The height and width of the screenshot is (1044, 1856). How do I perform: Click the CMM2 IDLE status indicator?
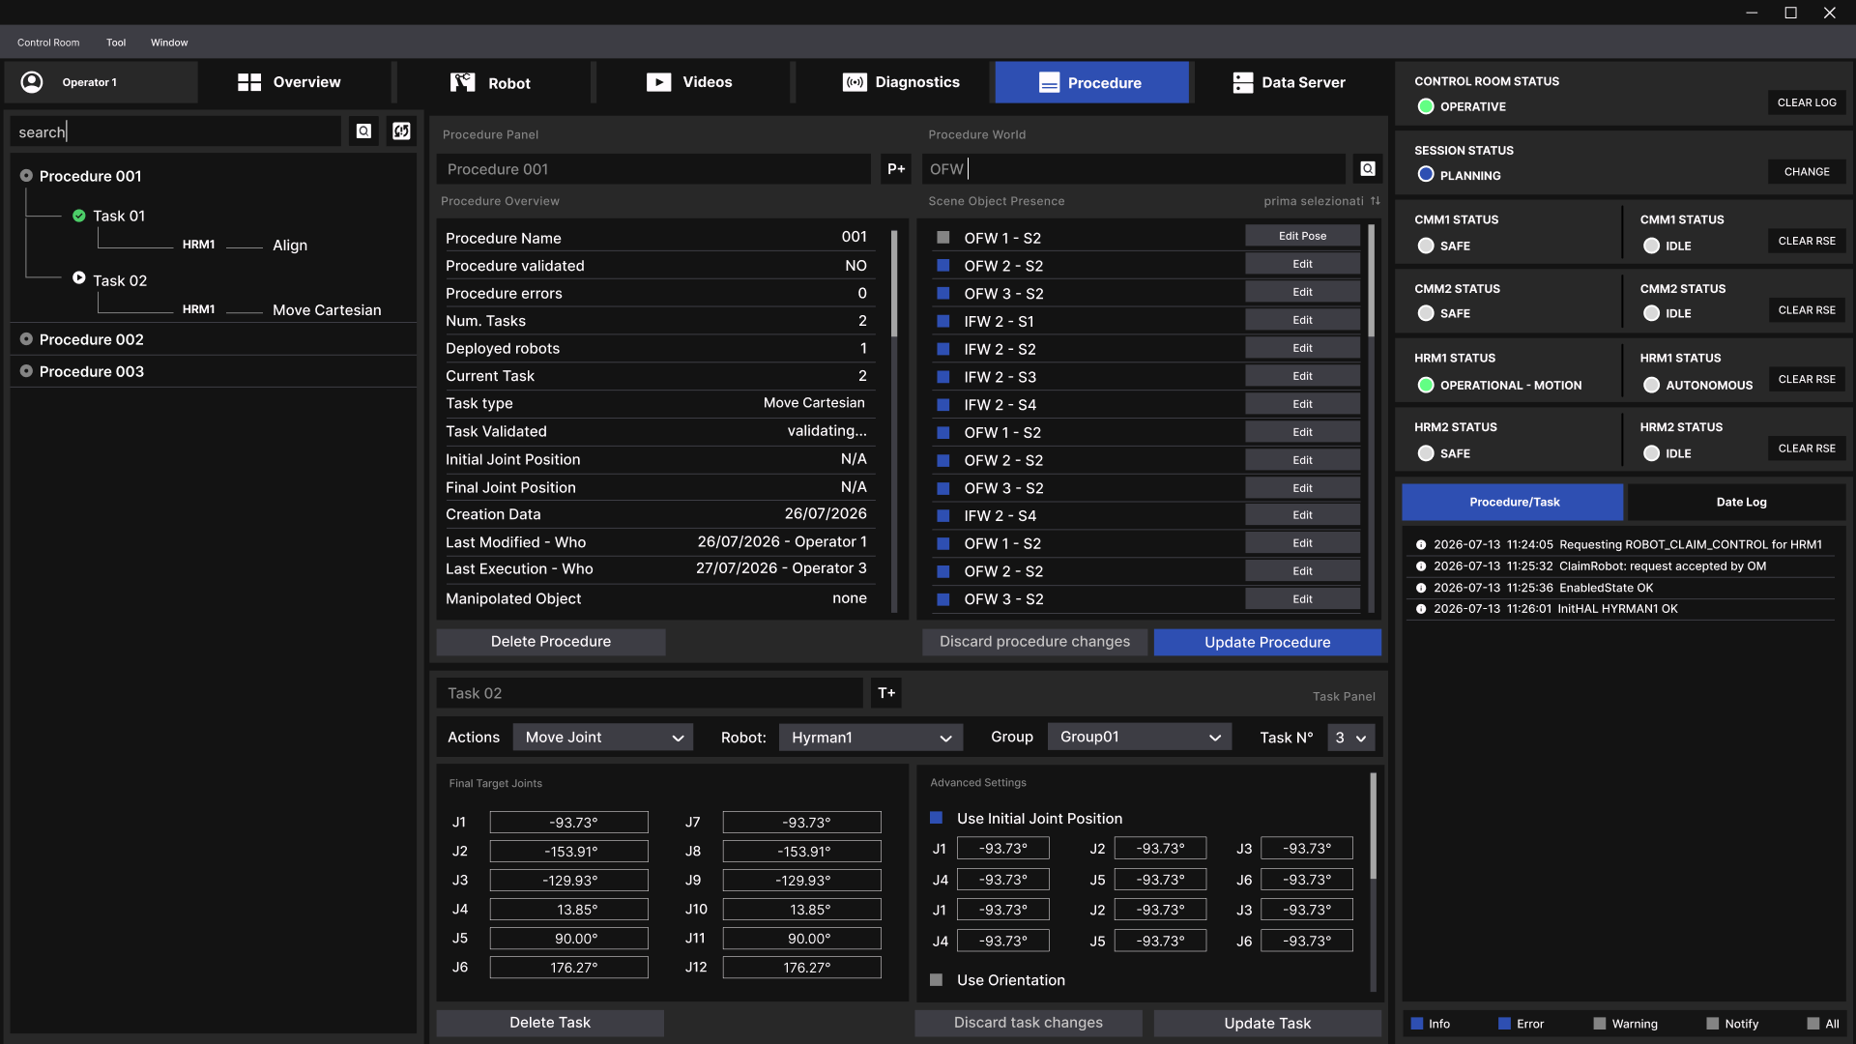click(x=1651, y=313)
